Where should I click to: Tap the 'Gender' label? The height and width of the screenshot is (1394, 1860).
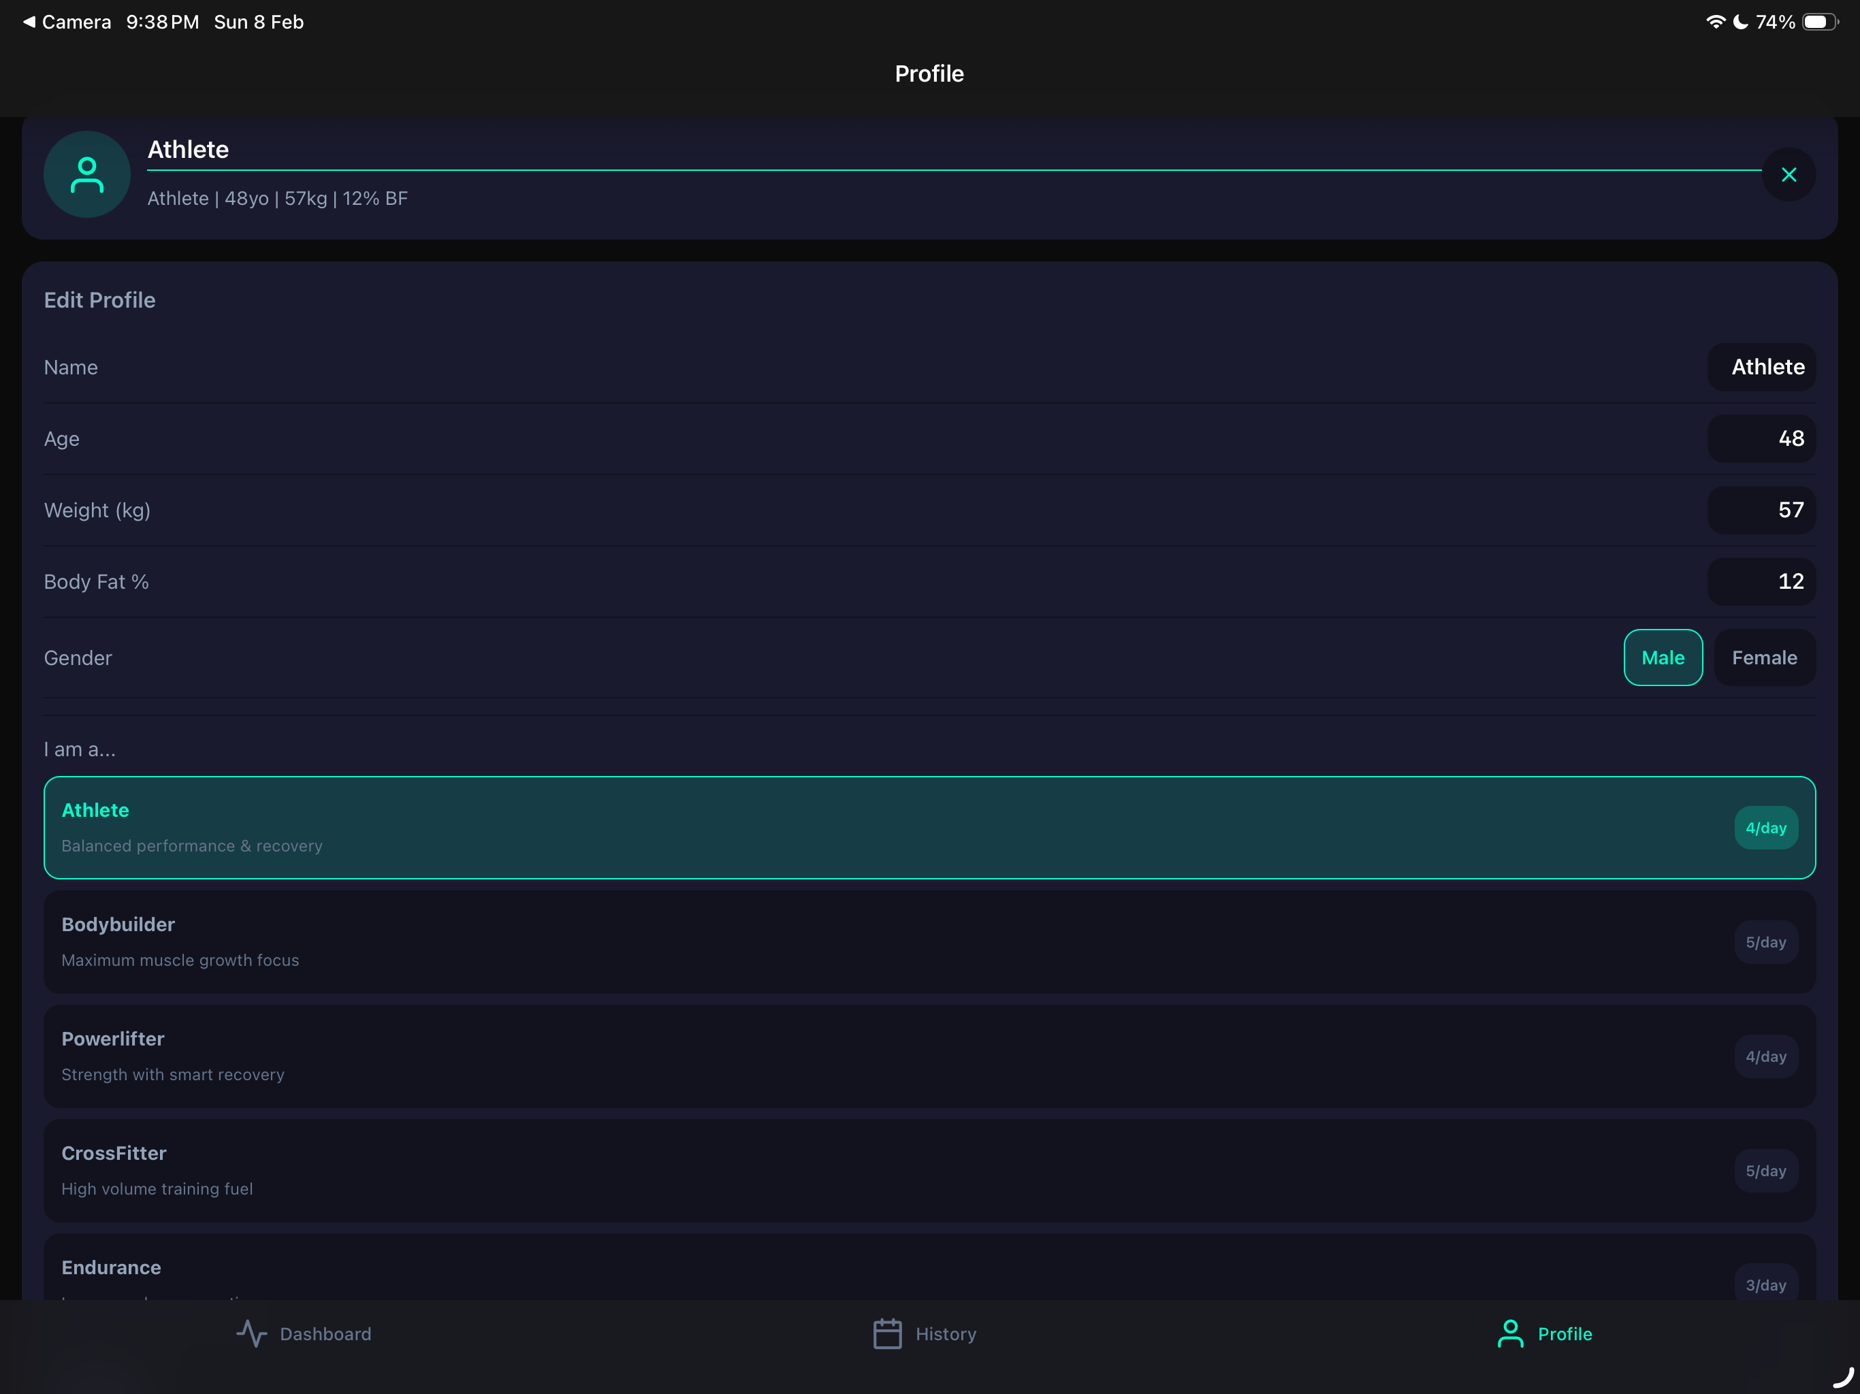coord(78,658)
